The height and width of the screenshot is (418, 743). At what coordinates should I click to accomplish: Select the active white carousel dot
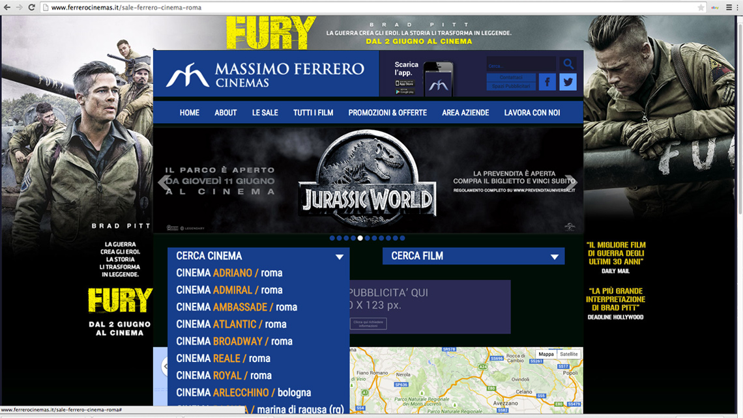coord(360,238)
